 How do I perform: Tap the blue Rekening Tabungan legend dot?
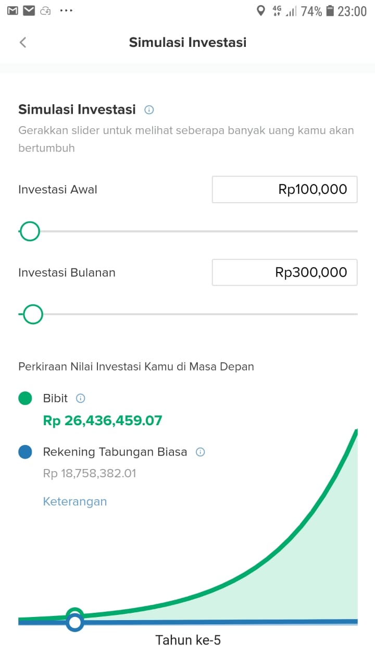pyautogui.click(x=25, y=452)
